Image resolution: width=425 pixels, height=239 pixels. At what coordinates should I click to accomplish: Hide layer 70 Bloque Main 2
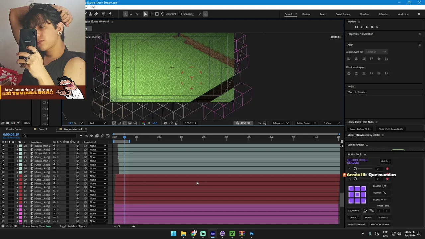tap(3, 146)
